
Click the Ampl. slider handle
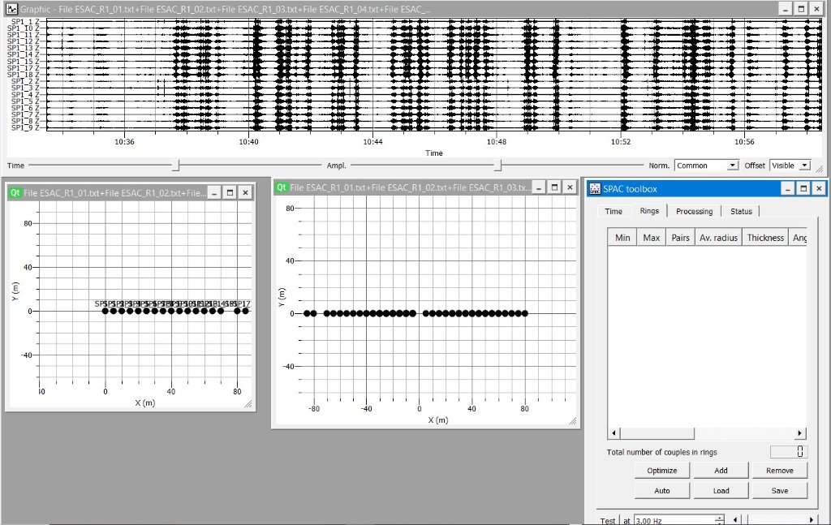point(497,166)
